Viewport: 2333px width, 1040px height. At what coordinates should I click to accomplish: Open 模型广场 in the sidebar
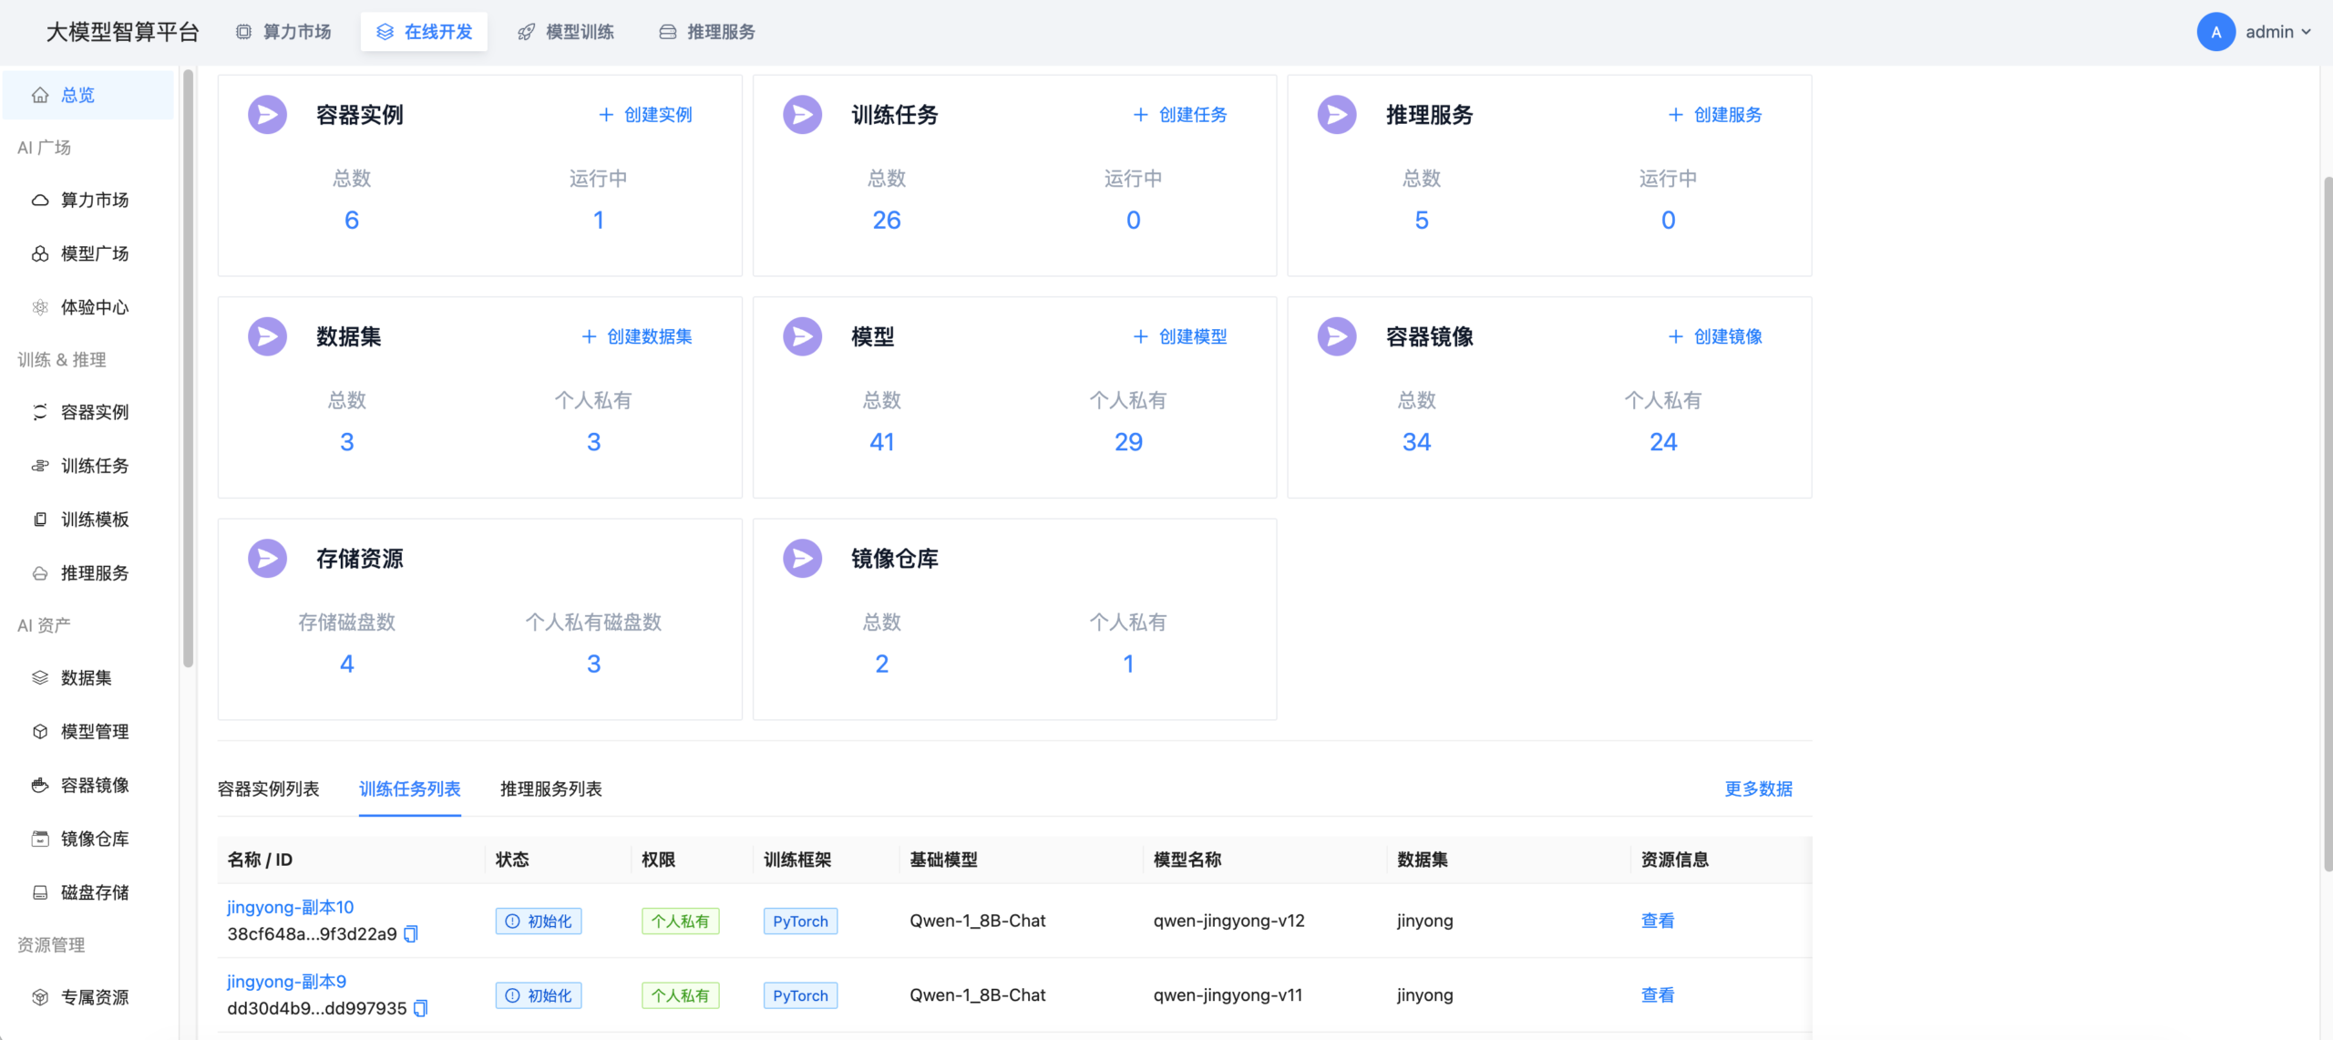94,253
